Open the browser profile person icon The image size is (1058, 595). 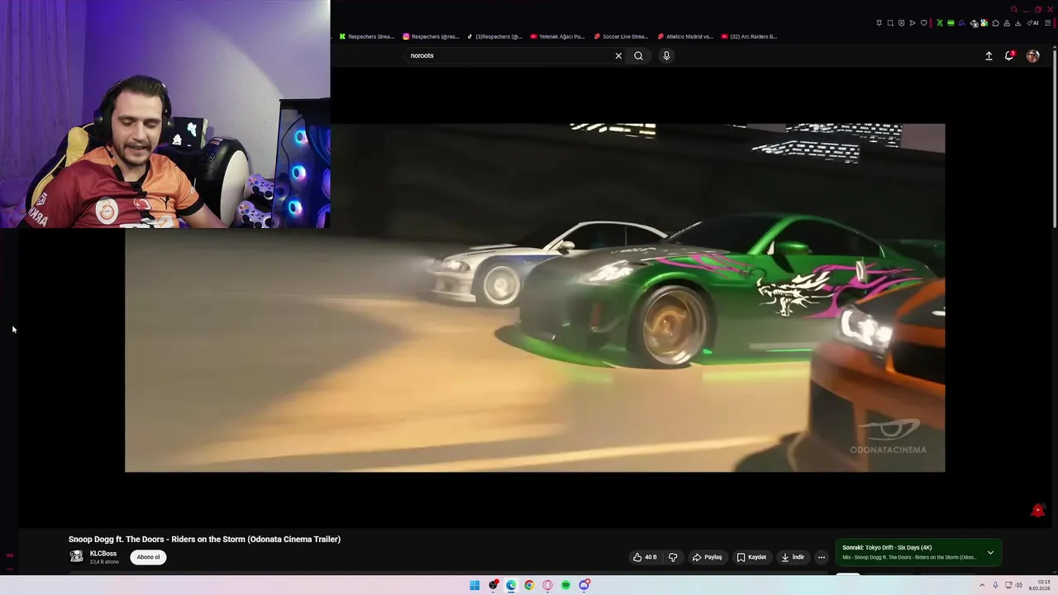point(1007,23)
